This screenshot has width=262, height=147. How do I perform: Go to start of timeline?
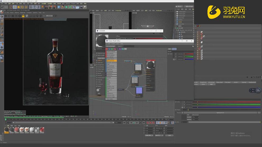(x=124, y=123)
